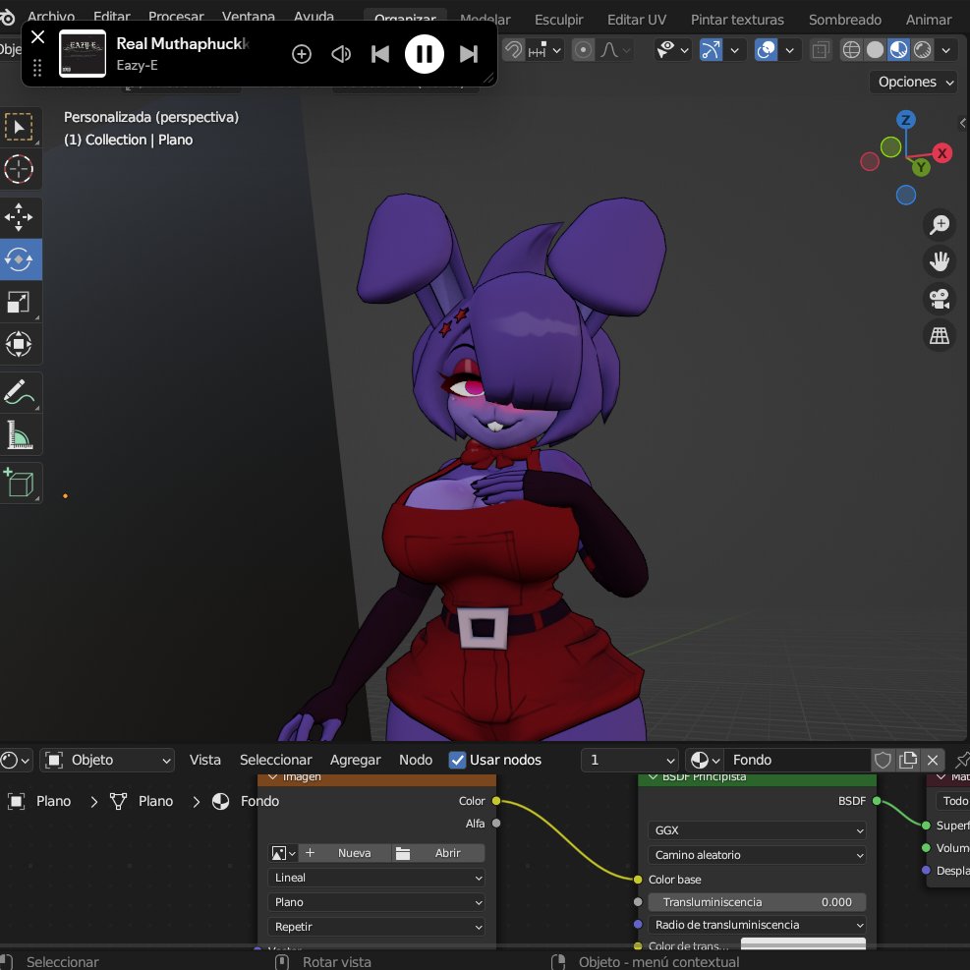Image resolution: width=970 pixels, height=970 pixels.
Task: Open the Camino aleatorio dropdown
Action: (x=757, y=855)
